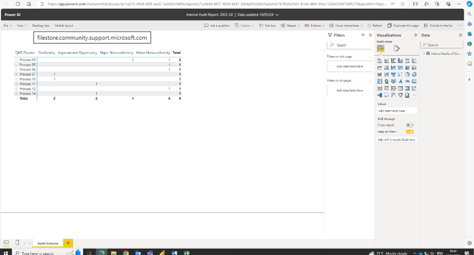Viewport: 474px width, 255px height.
Task: Select the scatter chart visual icon
Action: tap(401, 74)
